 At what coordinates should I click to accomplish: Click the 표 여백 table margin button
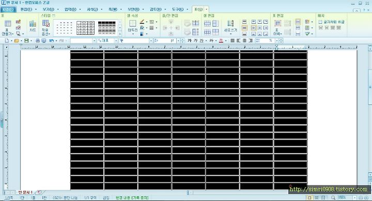pos(277,27)
